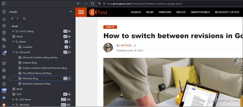Click the author avatar photo

(x=108, y=47)
